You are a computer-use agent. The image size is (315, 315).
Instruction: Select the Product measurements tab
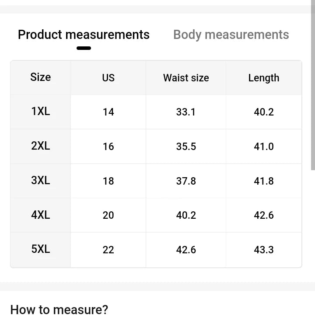[84, 35]
